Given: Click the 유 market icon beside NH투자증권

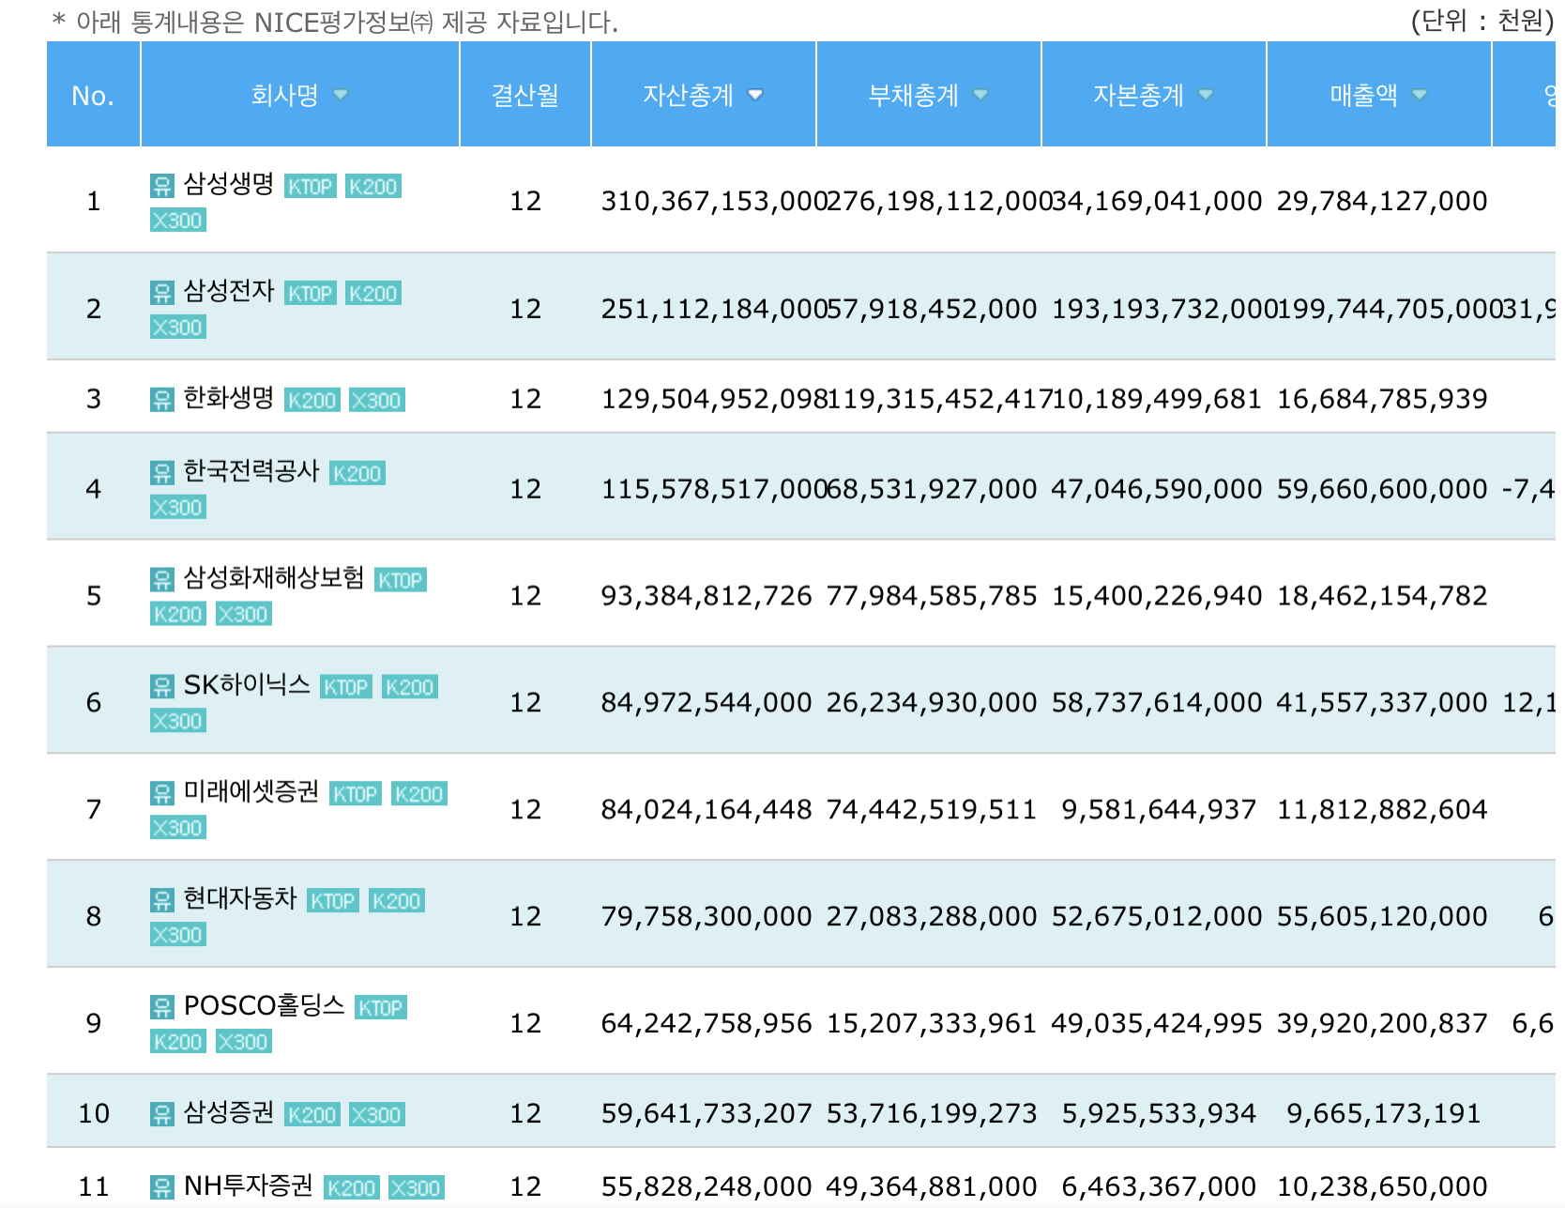Looking at the screenshot, I should [x=162, y=1187].
